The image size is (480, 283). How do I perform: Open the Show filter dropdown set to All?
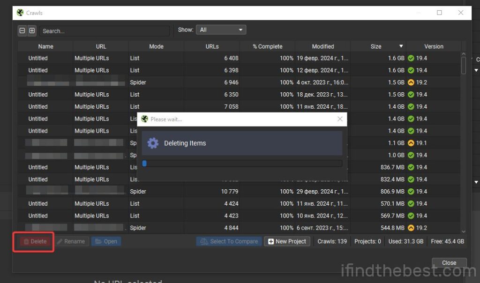tap(221, 29)
